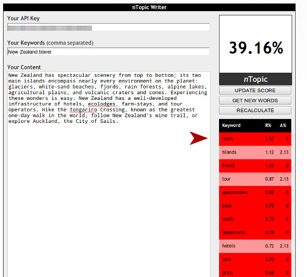Click the R% column header

(268, 125)
